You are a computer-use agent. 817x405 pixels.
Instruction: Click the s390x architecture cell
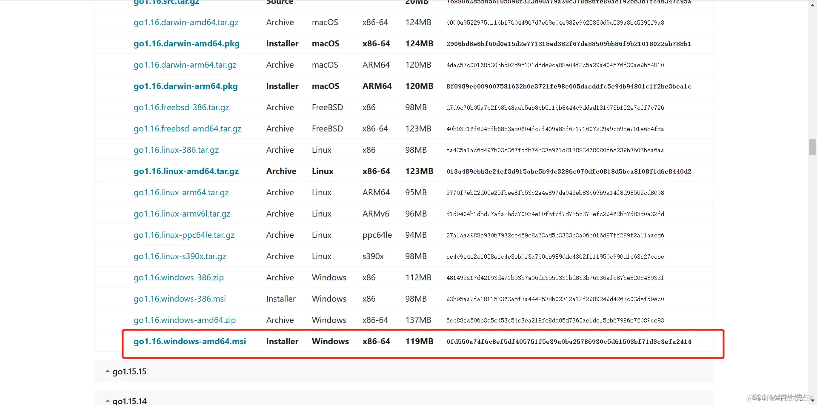[x=373, y=257]
